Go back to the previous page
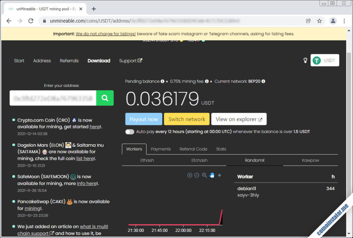This screenshot has height=238, width=353. (9, 21)
